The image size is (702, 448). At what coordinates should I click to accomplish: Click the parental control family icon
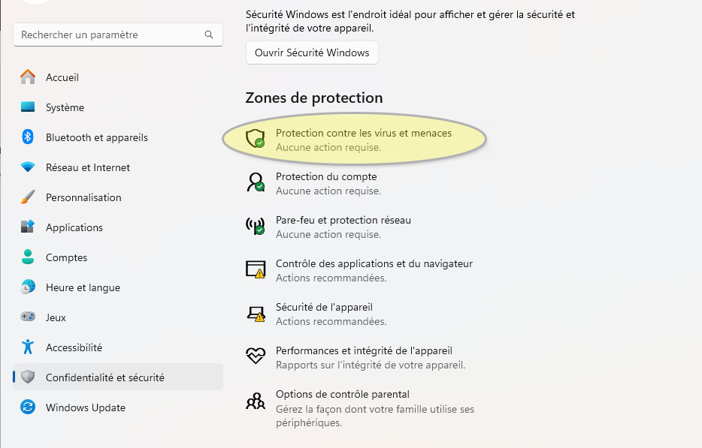(256, 401)
